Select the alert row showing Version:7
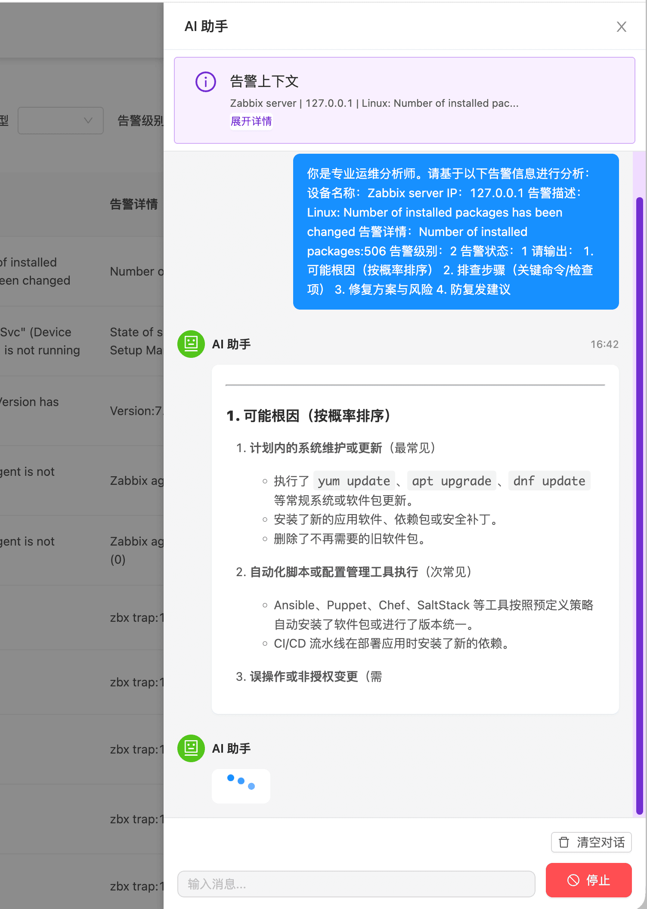This screenshot has height=909, width=647. [82, 411]
